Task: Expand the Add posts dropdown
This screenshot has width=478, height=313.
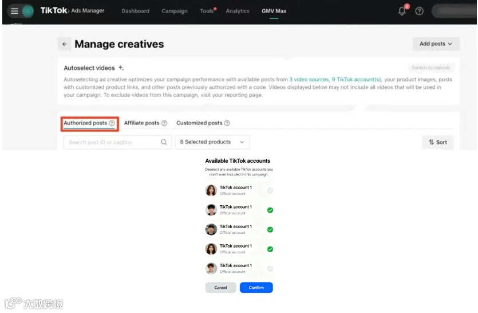Action: pos(436,44)
